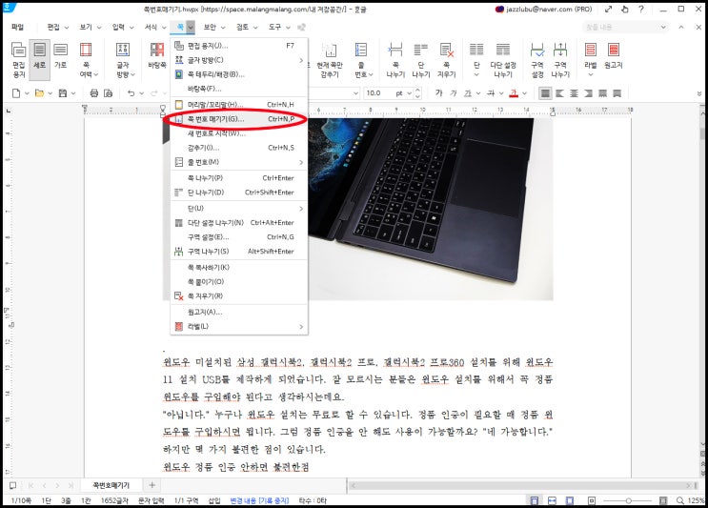Viewport: 708px width, 508px height.
Task: Choose 구역 설정(E)... menu entry
Action: coord(239,237)
